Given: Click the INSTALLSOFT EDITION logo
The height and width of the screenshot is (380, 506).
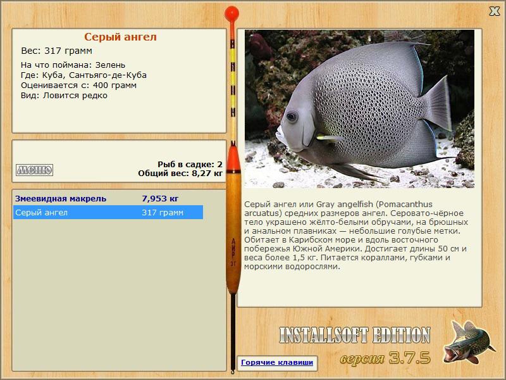Looking at the screenshot, I should 355,335.
